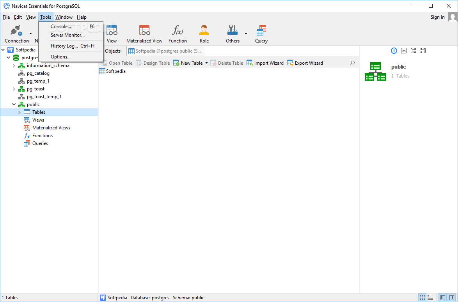The width and height of the screenshot is (458, 302).
Task: Click the Navicat app logo in title bar
Action: tap(6, 6)
